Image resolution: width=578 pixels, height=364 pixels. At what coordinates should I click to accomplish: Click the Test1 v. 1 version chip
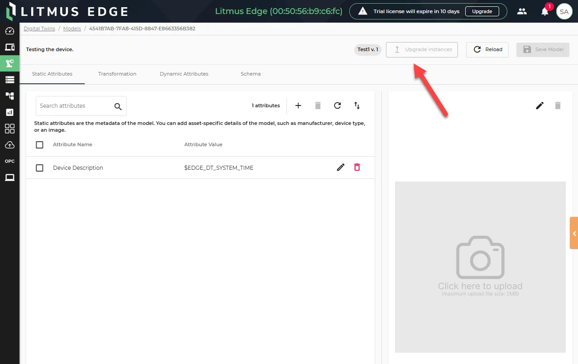(x=367, y=50)
